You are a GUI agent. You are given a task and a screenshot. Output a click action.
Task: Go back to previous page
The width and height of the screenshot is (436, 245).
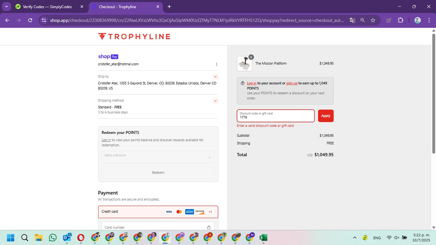click(7, 20)
